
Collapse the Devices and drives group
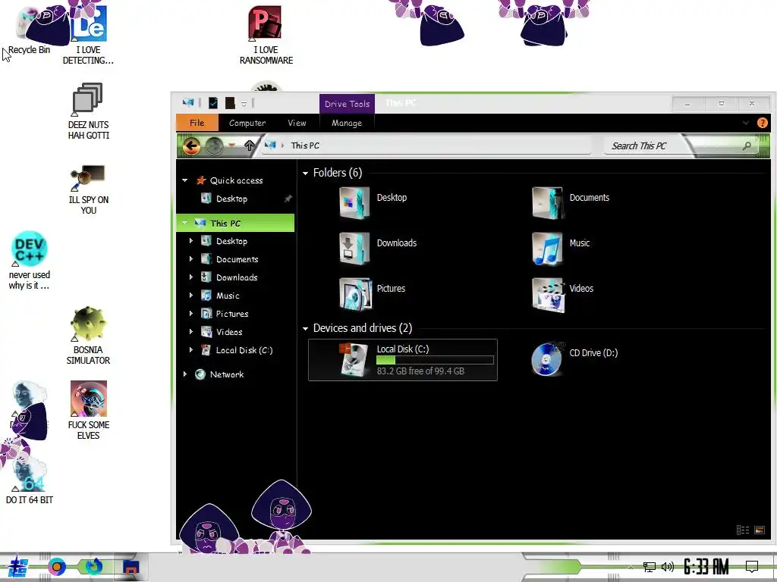pyautogui.click(x=305, y=329)
